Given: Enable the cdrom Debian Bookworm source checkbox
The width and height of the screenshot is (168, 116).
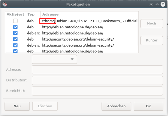Looking at the screenshot, I should pos(15,21).
